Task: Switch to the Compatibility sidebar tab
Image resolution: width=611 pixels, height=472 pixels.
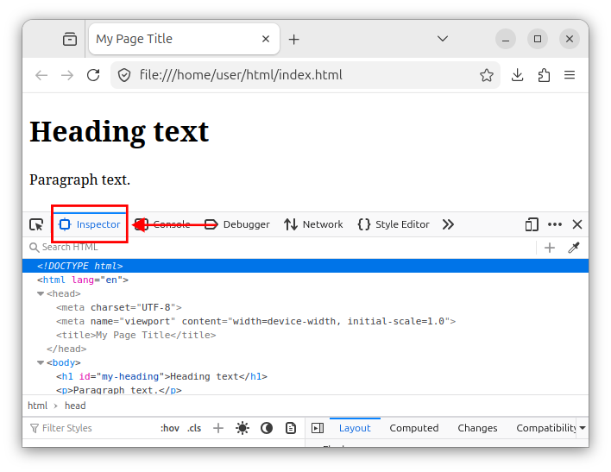Action: coord(545,428)
